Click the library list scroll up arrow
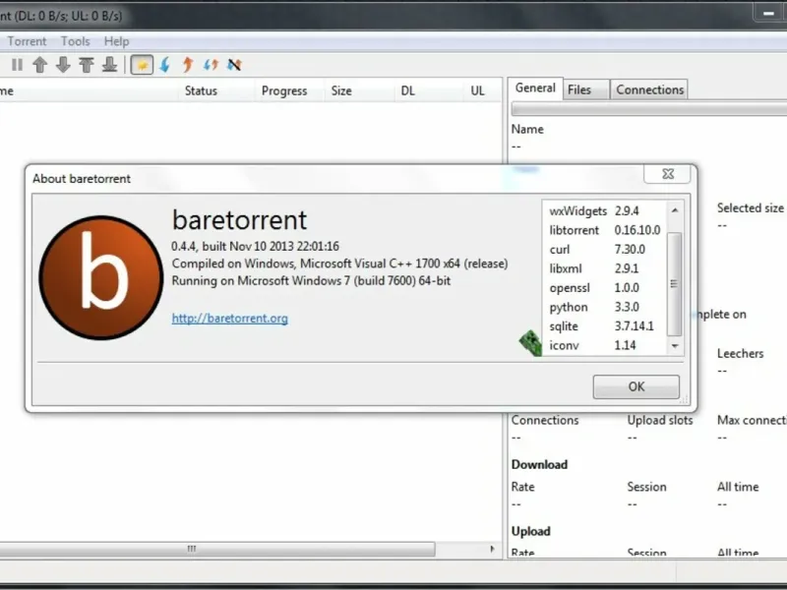 tap(674, 210)
